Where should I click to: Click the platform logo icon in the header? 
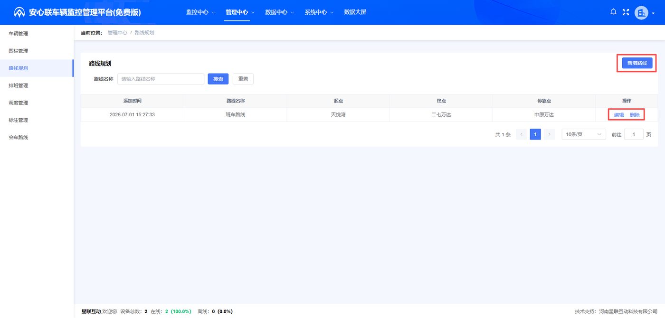pos(19,12)
